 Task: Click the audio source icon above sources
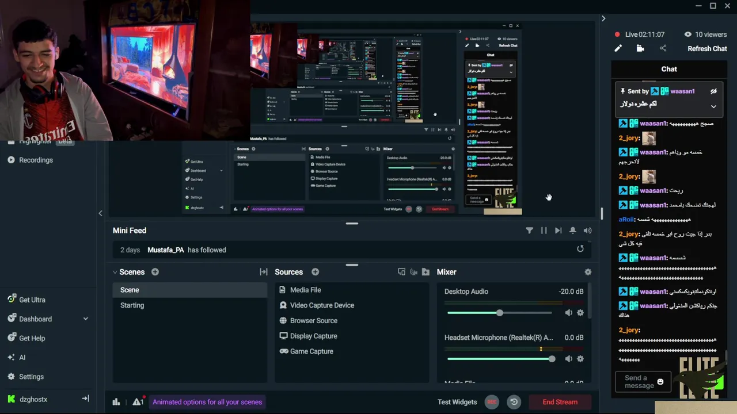click(x=413, y=272)
